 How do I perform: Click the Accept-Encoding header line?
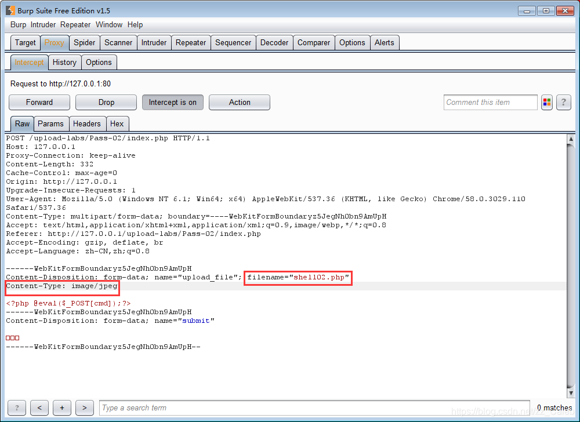[x=84, y=242]
